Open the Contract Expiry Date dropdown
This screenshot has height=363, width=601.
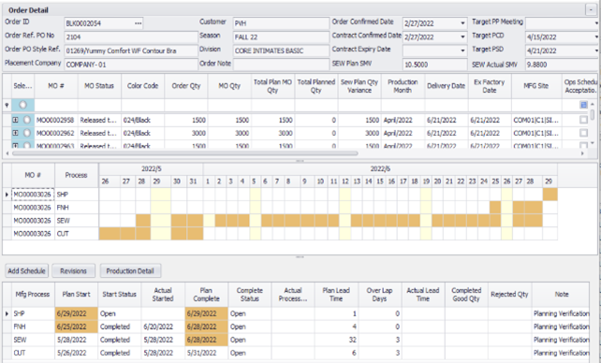(x=462, y=51)
